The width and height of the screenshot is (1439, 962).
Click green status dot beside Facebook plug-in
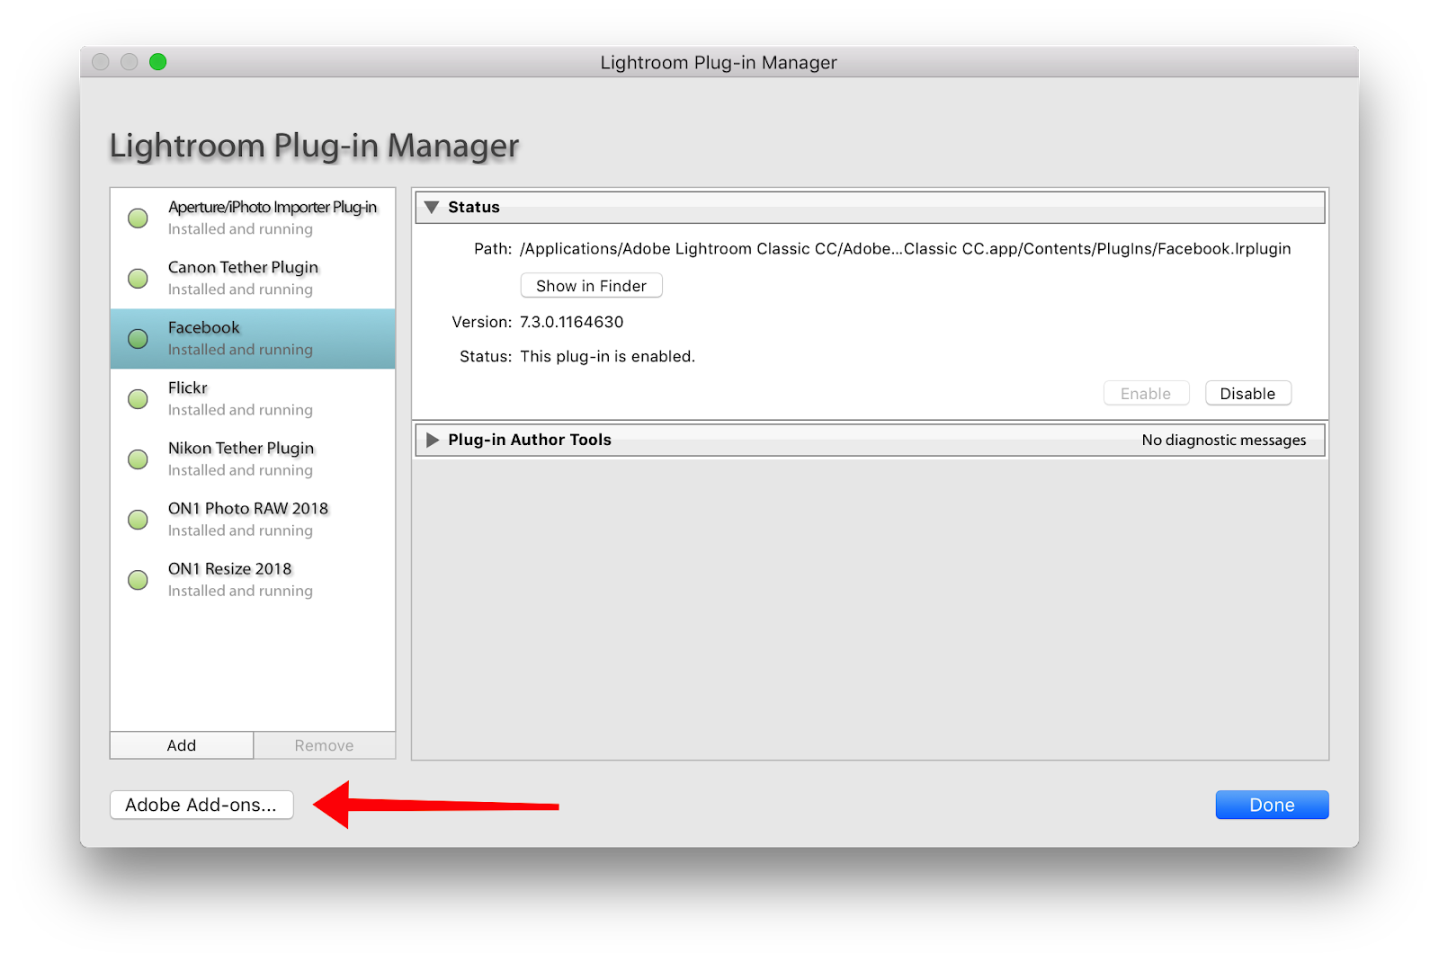click(x=138, y=338)
